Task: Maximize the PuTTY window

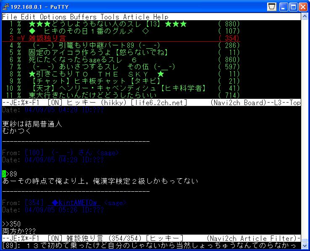Action: coord(294,7)
